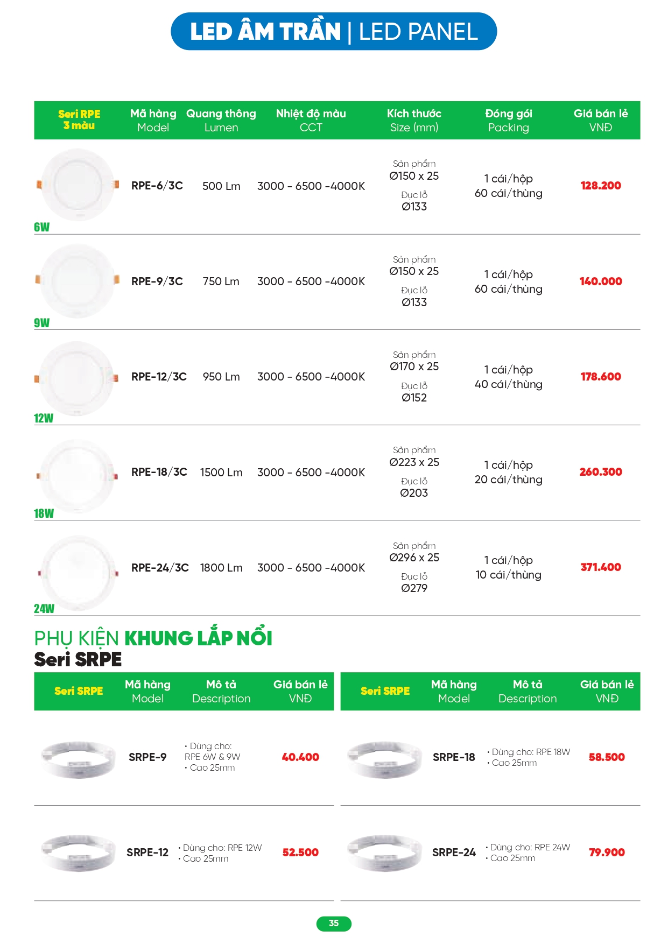Screen dimensions: 668x944
Task: Click the SRPE-9 surface frame image
Action: click(x=79, y=758)
